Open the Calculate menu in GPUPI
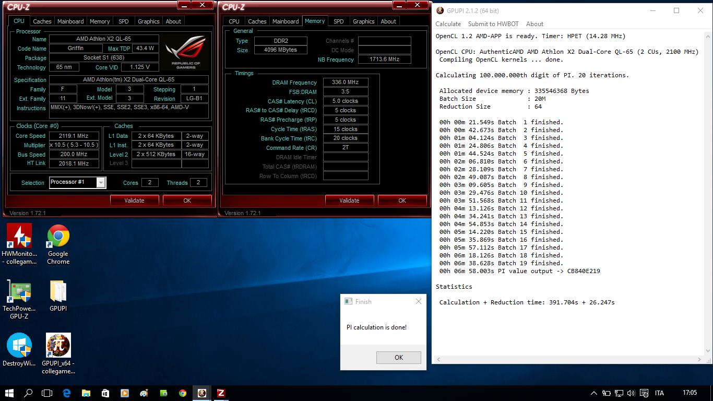 point(448,24)
